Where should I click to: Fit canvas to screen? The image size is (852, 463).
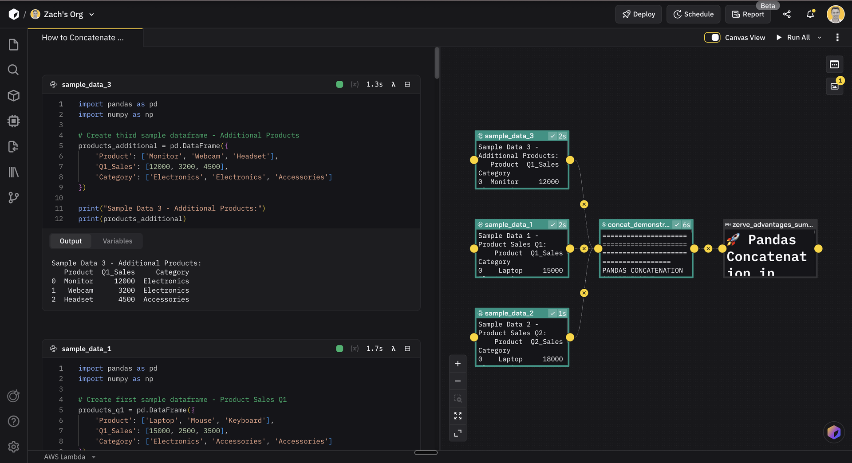[x=458, y=416]
